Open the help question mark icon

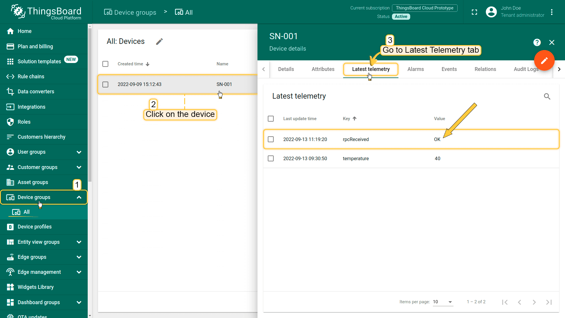pos(537,42)
